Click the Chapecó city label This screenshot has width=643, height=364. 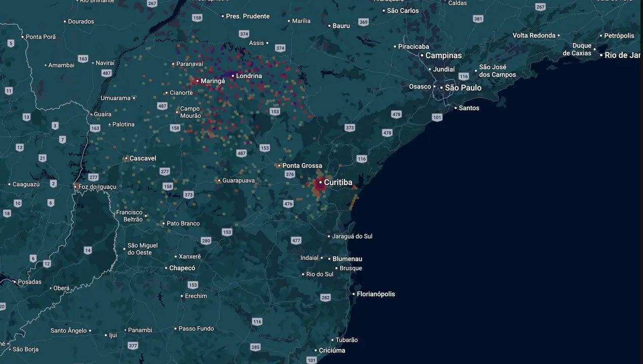click(x=182, y=268)
